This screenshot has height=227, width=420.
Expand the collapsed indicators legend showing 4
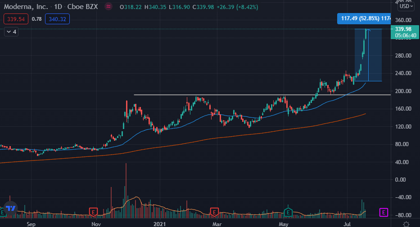click(11, 32)
